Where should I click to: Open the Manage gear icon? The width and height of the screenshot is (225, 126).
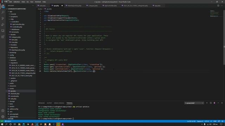pos(3,117)
